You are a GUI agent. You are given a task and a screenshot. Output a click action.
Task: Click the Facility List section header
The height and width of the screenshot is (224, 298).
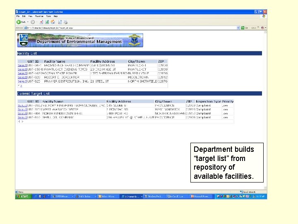(139, 54)
